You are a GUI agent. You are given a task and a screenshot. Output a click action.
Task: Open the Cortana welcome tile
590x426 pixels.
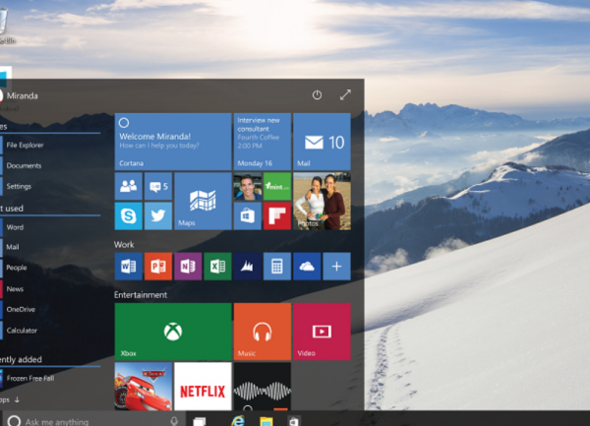click(x=173, y=142)
